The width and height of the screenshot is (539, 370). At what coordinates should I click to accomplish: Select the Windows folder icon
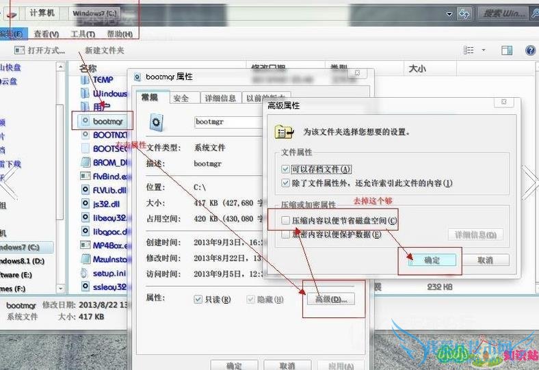pyautogui.click(x=85, y=94)
